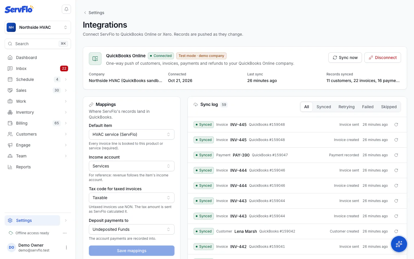The height and width of the screenshot is (259, 414).
Task: Expand the Team submenu chevron
Action: (66, 156)
